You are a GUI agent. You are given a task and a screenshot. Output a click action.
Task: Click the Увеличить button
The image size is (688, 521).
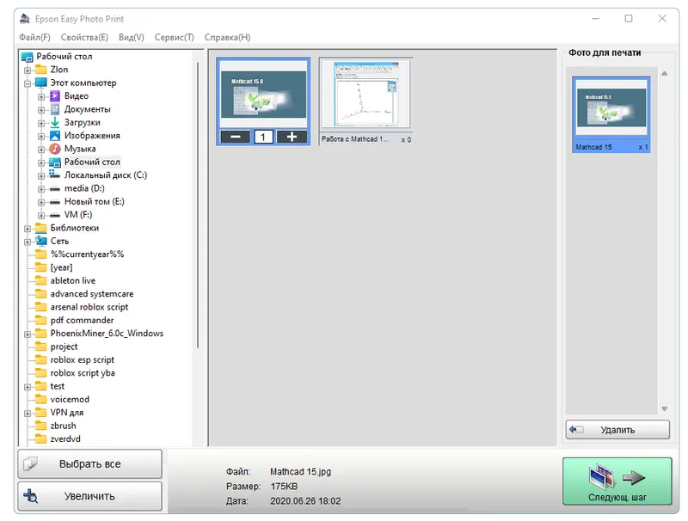90,496
